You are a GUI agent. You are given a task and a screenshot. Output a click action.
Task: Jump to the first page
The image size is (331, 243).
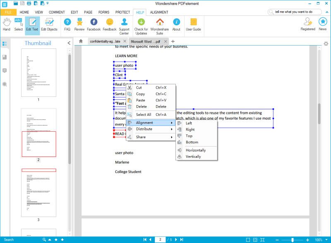[x=145, y=240]
